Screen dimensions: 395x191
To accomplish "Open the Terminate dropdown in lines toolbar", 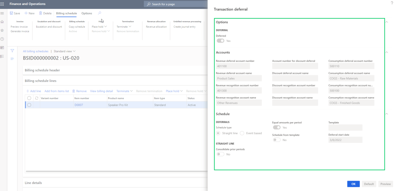I will (x=124, y=91).
